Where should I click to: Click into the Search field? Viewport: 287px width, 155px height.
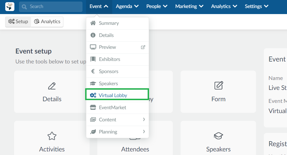51,7
